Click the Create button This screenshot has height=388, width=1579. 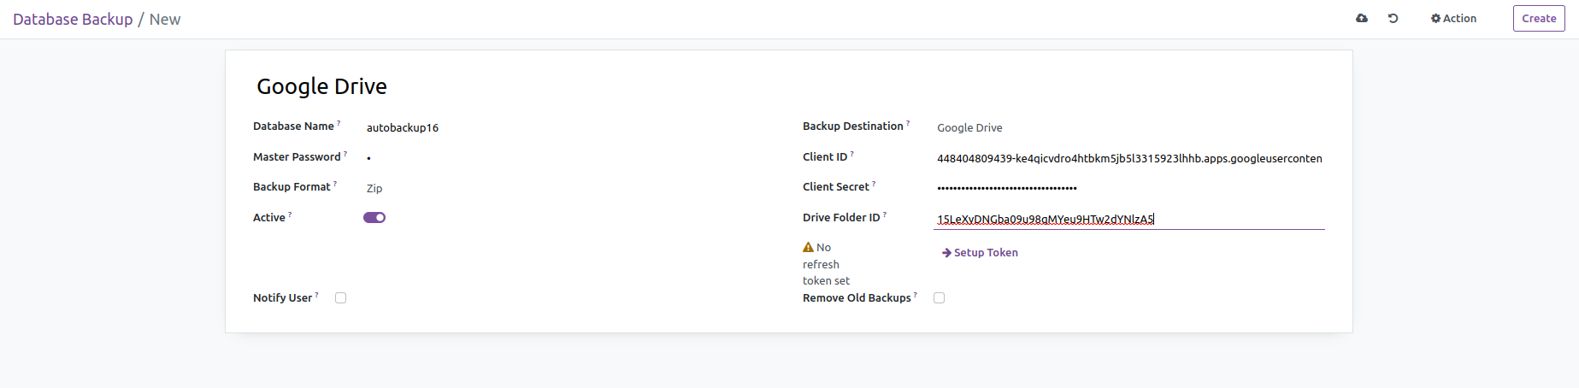click(x=1538, y=18)
